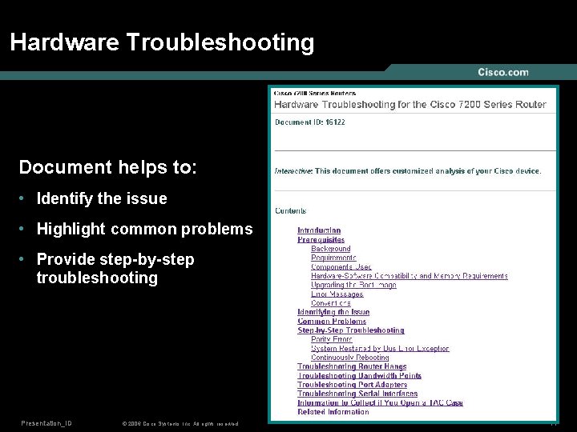
Task: Select the Identify the issue bullet
Action: pos(102,198)
